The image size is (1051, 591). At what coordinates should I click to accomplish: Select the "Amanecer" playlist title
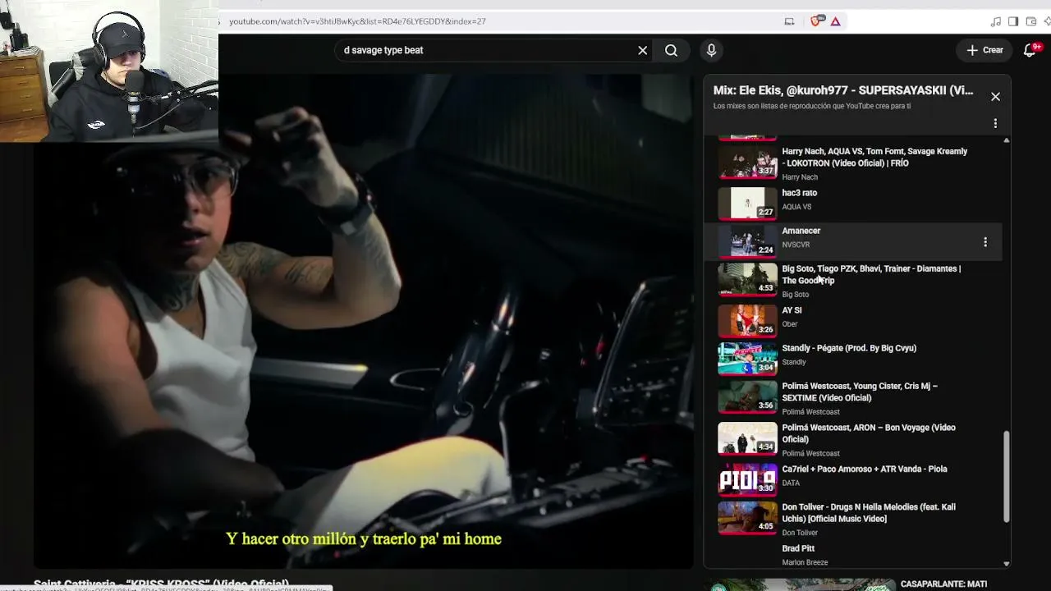(x=801, y=231)
